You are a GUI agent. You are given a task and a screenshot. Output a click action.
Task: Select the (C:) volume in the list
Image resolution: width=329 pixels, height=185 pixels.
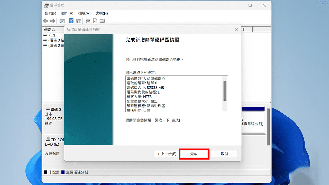tap(51, 35)
